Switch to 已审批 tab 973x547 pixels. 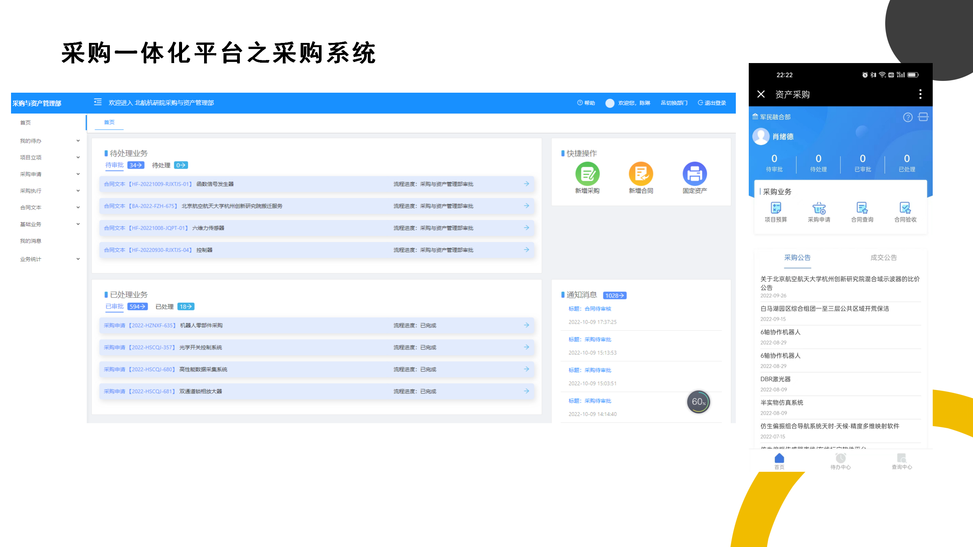tap(114, 307)
